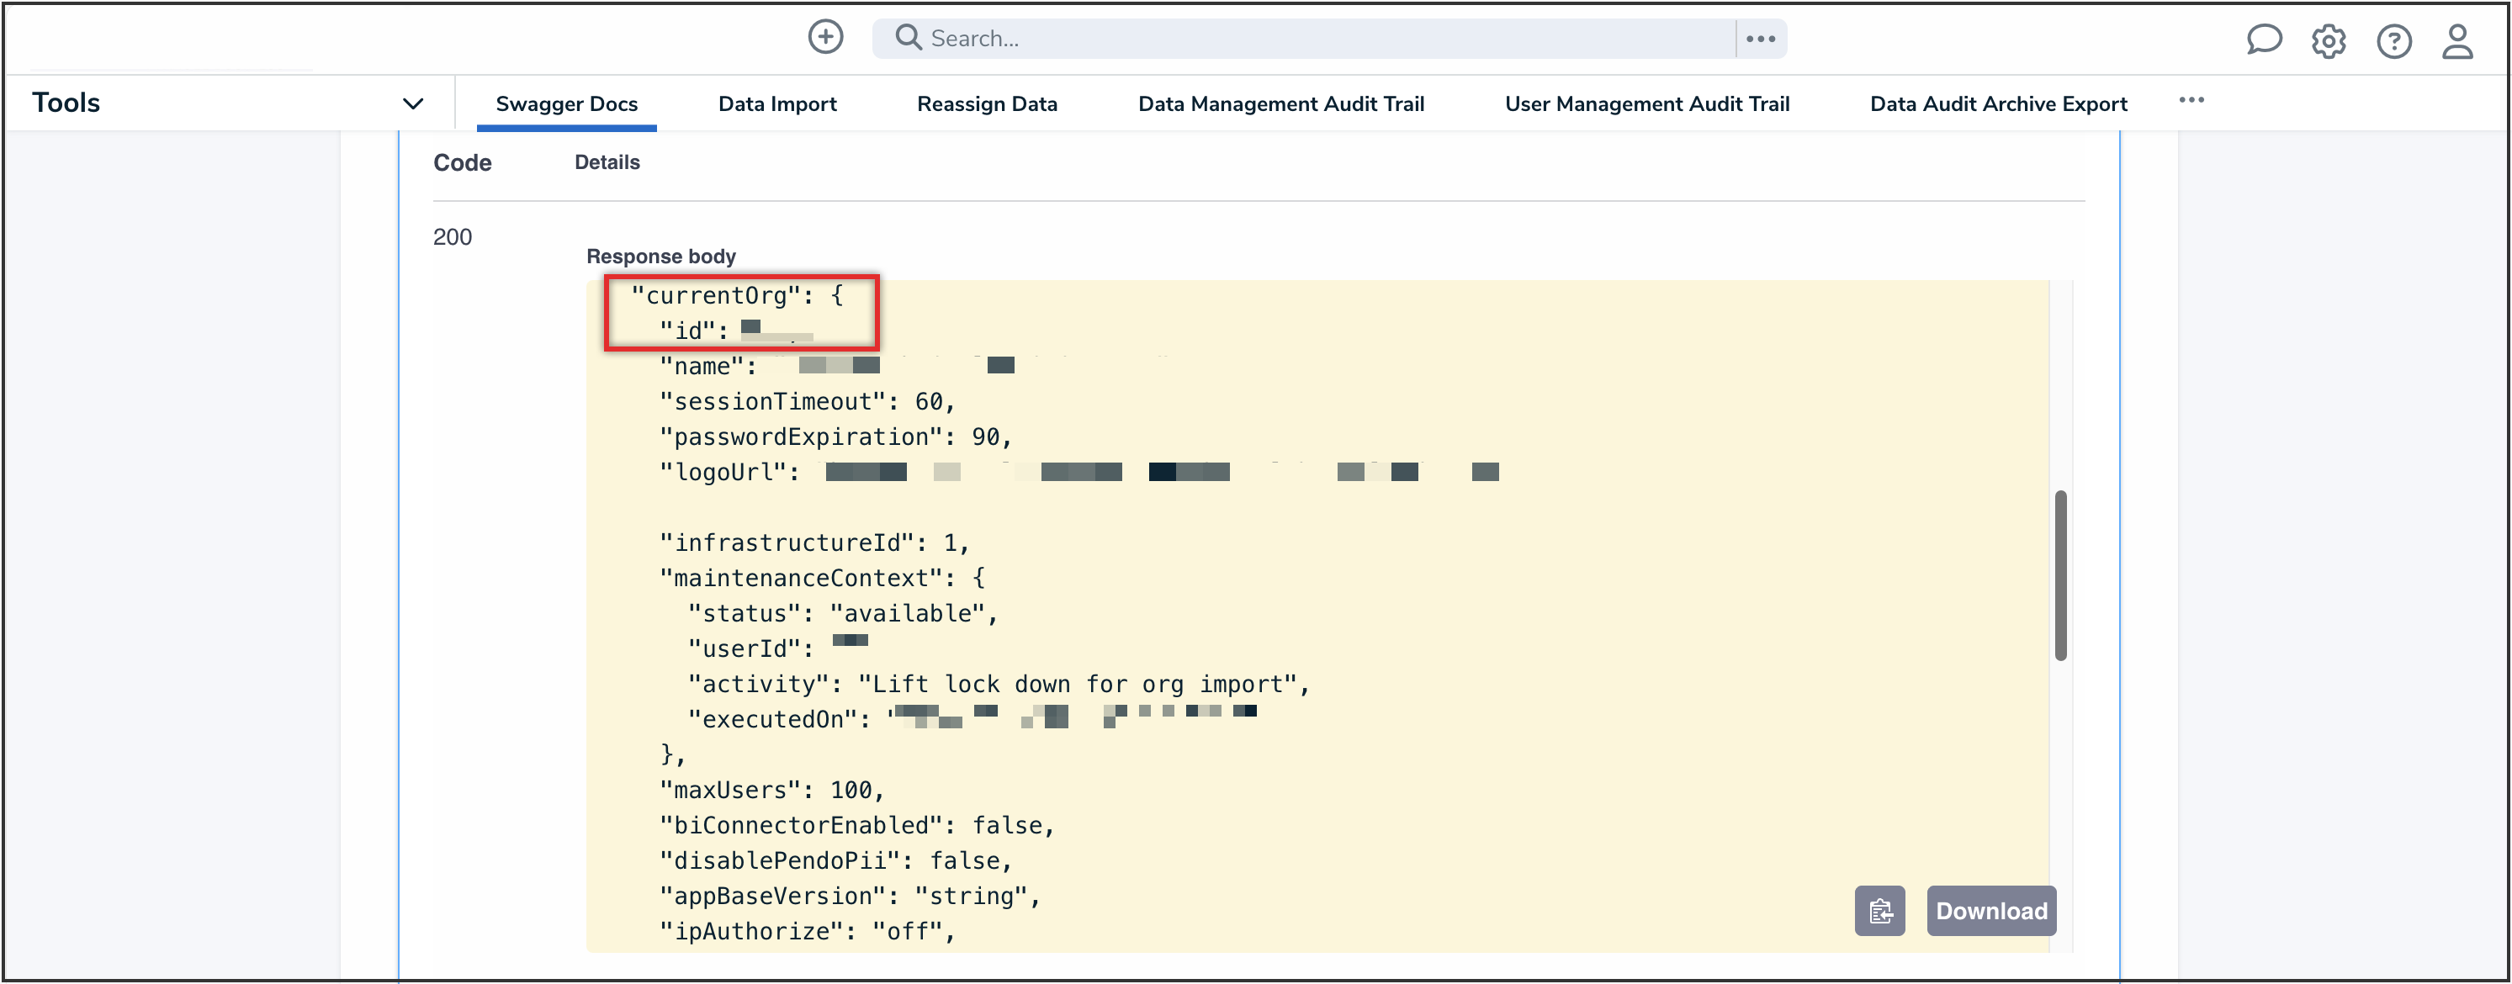
Task: Copy response body to clipboard
Action: (1879, 911)
